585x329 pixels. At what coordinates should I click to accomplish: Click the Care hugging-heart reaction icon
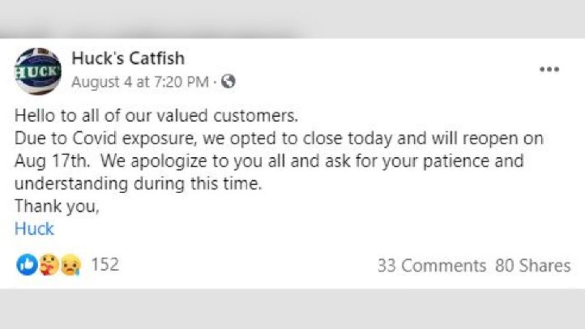pos(48,265)
